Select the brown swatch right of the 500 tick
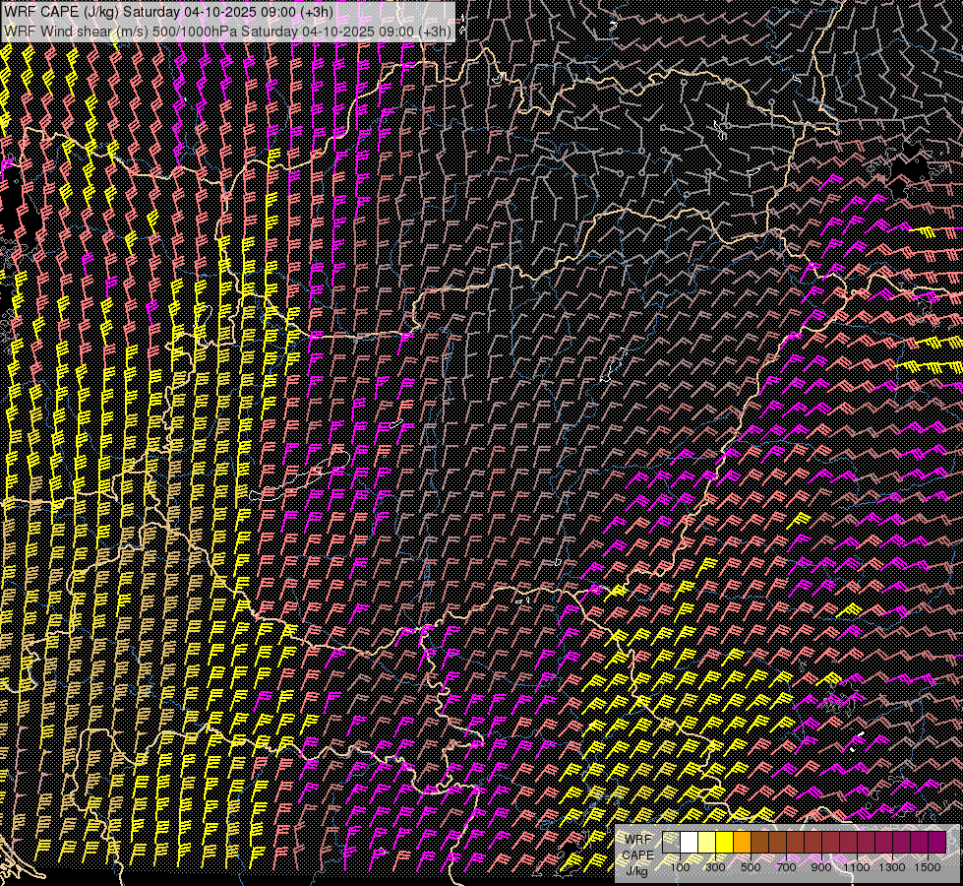This screenshot has height=886, width=963. [x=760, y=843]
